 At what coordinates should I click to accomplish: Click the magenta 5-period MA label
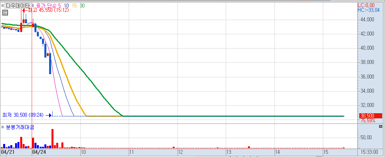tap(60, 6)
